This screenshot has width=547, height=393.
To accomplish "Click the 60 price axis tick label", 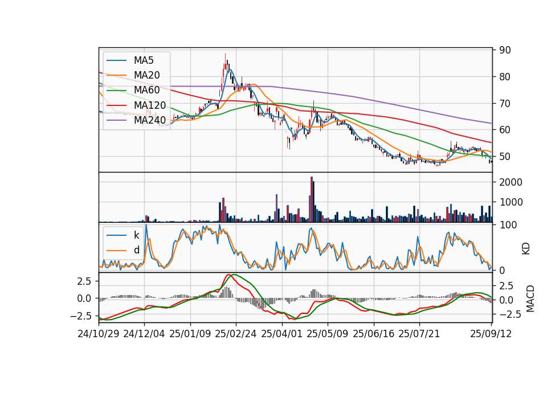I will click(x=505, y=130).
